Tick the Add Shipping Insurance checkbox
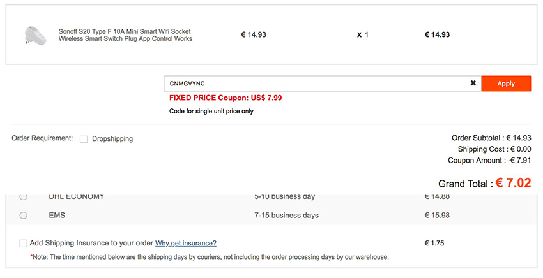The image size is (543, 278). (x=24, y=243)
